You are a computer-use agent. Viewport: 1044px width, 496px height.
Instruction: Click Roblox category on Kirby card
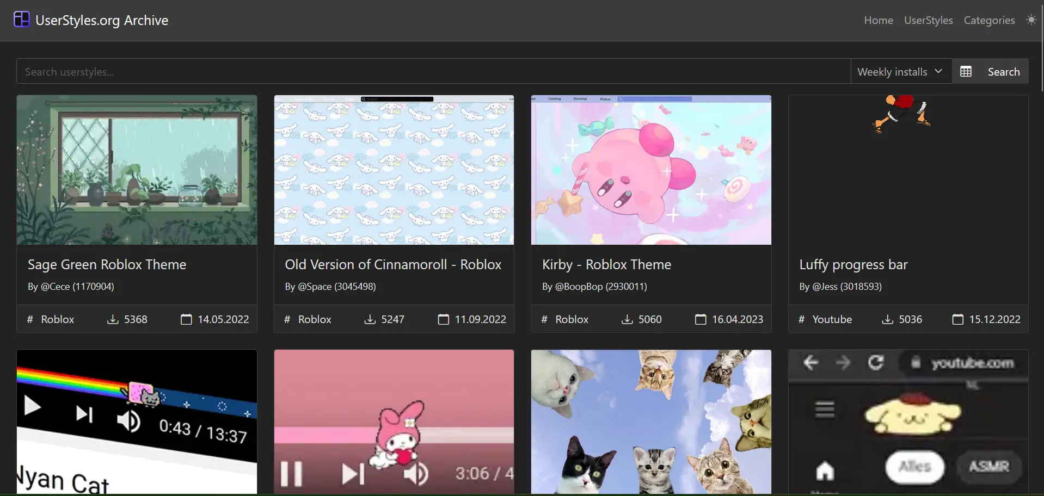(572, 319)
